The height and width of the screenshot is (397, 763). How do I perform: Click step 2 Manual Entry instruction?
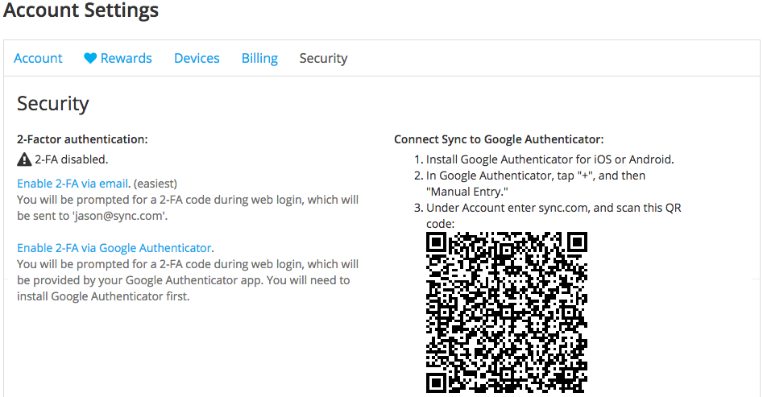[535, 184]
